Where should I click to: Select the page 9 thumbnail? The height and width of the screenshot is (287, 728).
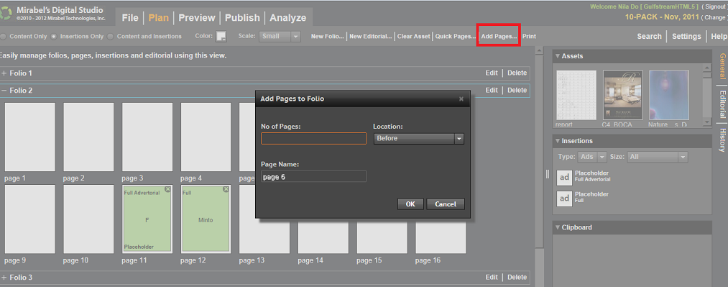[x=29, y=219]
